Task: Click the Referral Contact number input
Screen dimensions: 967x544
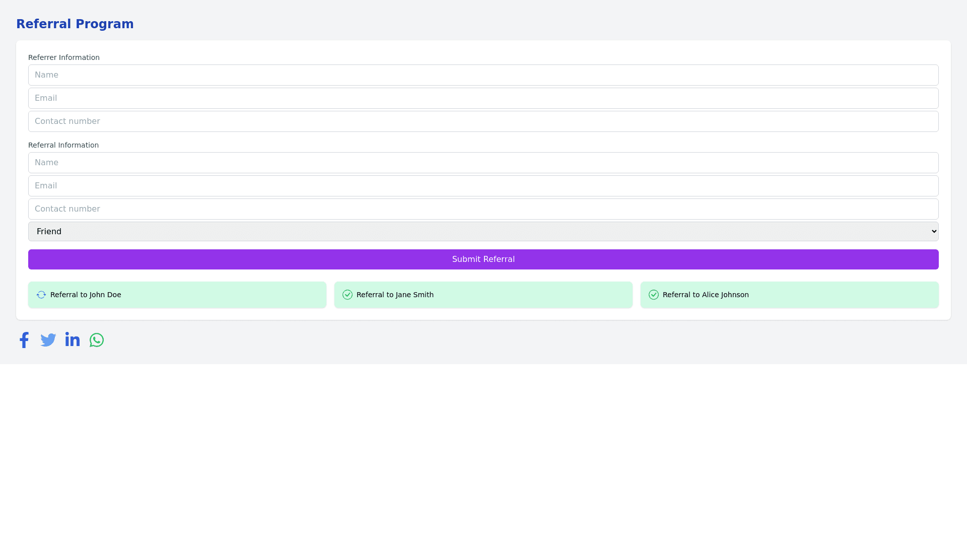Action: 483,209
